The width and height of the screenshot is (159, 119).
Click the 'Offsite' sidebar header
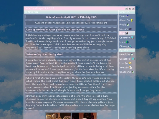point(127,50)
